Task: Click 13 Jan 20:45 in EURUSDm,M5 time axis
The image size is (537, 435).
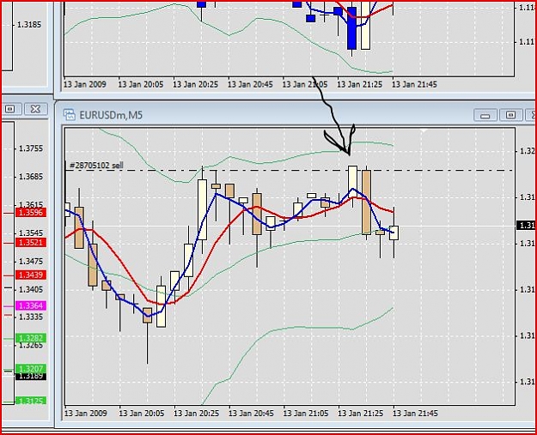Action: click(x=251, y=413)
